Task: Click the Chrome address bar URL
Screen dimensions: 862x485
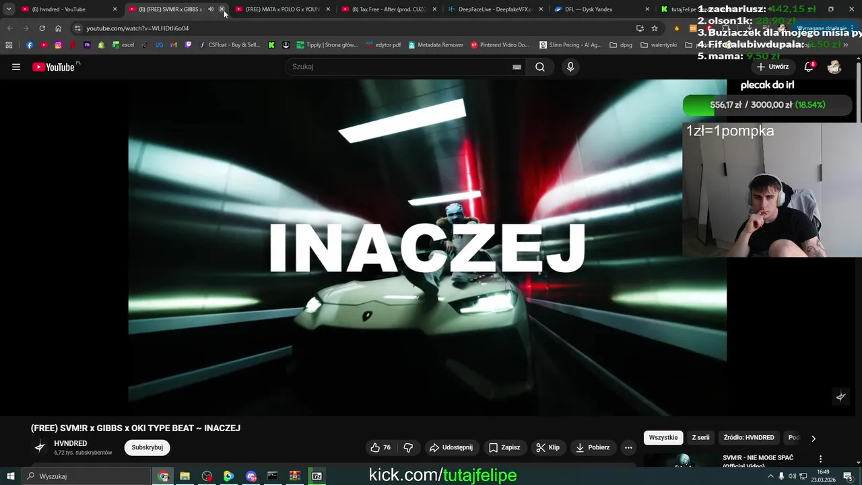Action: (137, 28)
